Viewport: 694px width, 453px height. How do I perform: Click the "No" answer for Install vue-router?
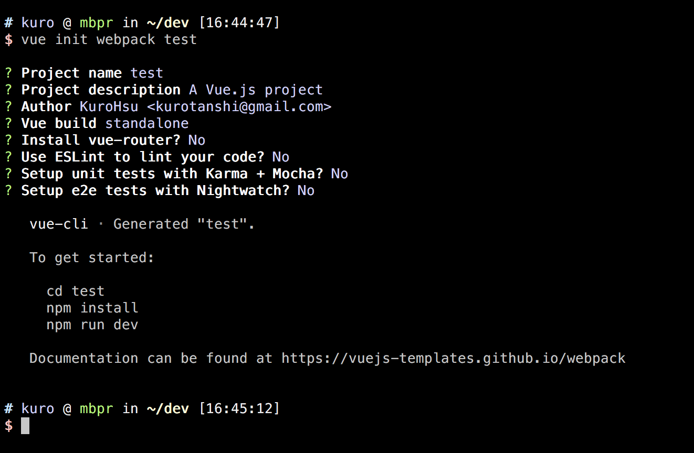tap(197, 141)
